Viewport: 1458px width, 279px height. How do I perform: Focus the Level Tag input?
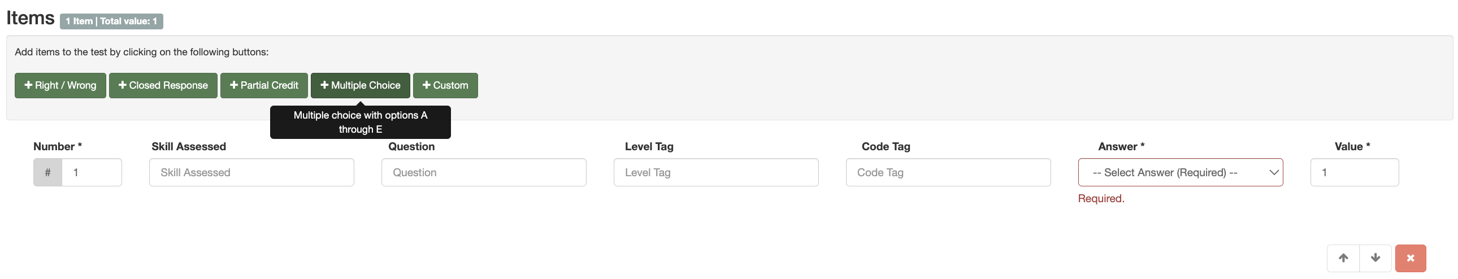click(715, 173)
